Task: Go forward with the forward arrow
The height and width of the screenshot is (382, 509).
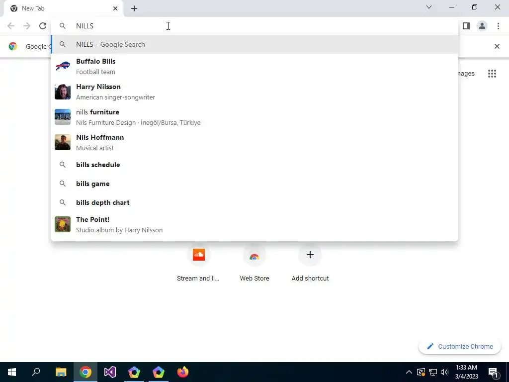Action: tap(27, 26)
